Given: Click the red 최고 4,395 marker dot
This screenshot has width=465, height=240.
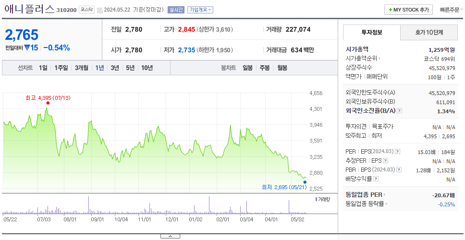Looking at the screenshot, I should point(48,103).
